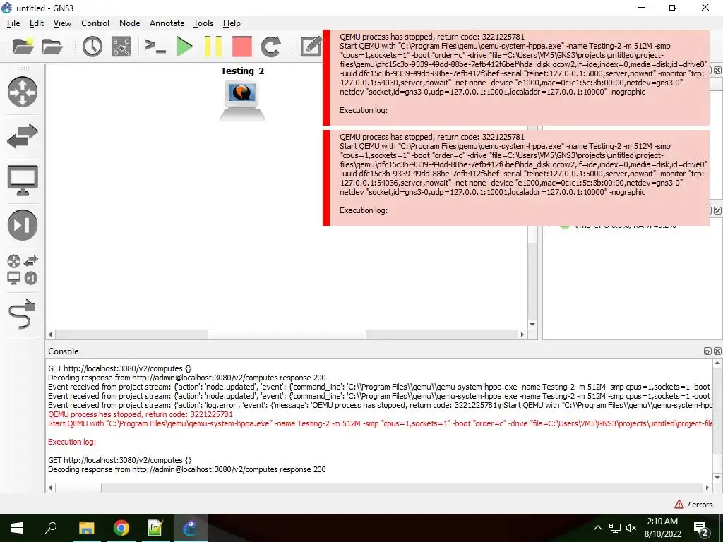
Task: Close the Console panel
Action: pos(717,351)
